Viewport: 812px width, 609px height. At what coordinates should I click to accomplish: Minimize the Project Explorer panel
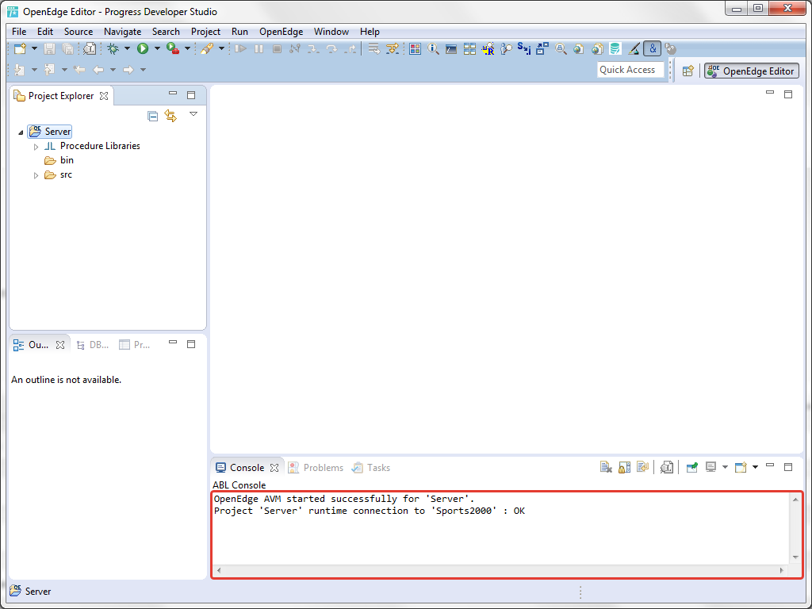click(173, 94)
